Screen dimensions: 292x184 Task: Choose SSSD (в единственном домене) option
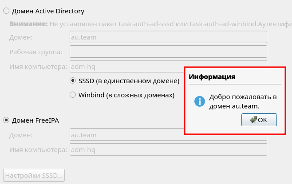pos(73,81)
